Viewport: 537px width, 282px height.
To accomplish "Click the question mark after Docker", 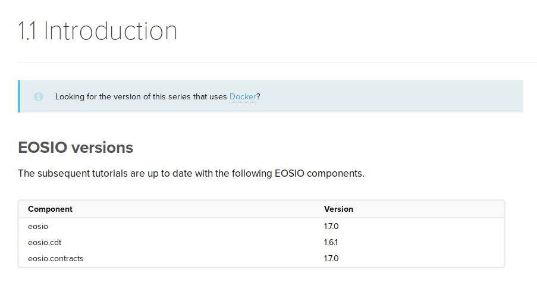I will click(x=259, y=96).
